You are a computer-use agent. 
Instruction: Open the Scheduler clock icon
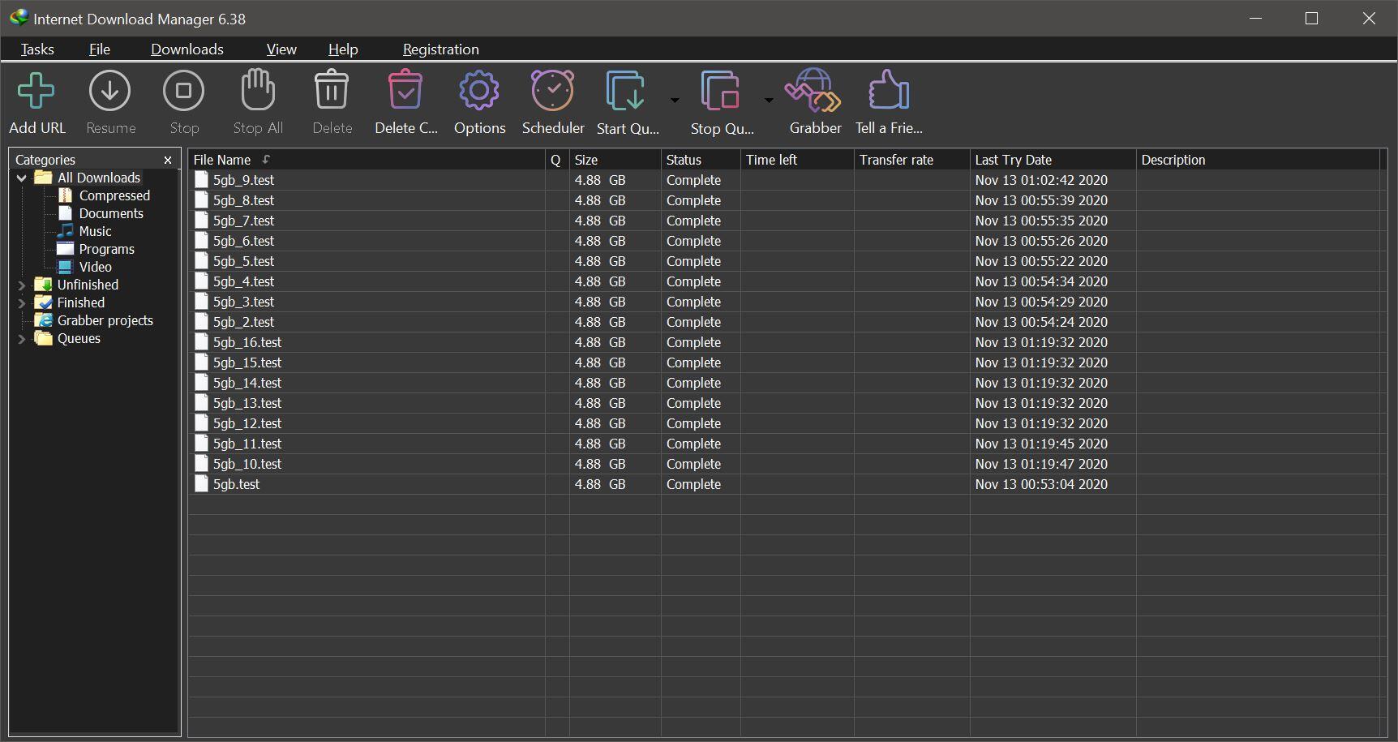coord(553,89)
